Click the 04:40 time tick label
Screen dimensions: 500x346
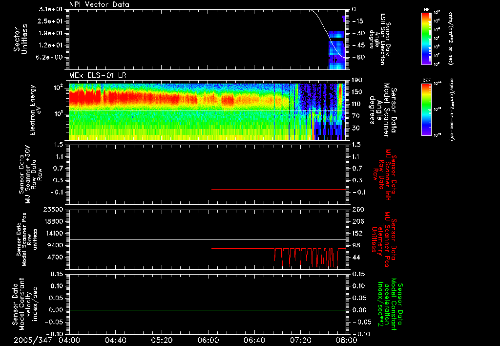click(x=115, y=340)
